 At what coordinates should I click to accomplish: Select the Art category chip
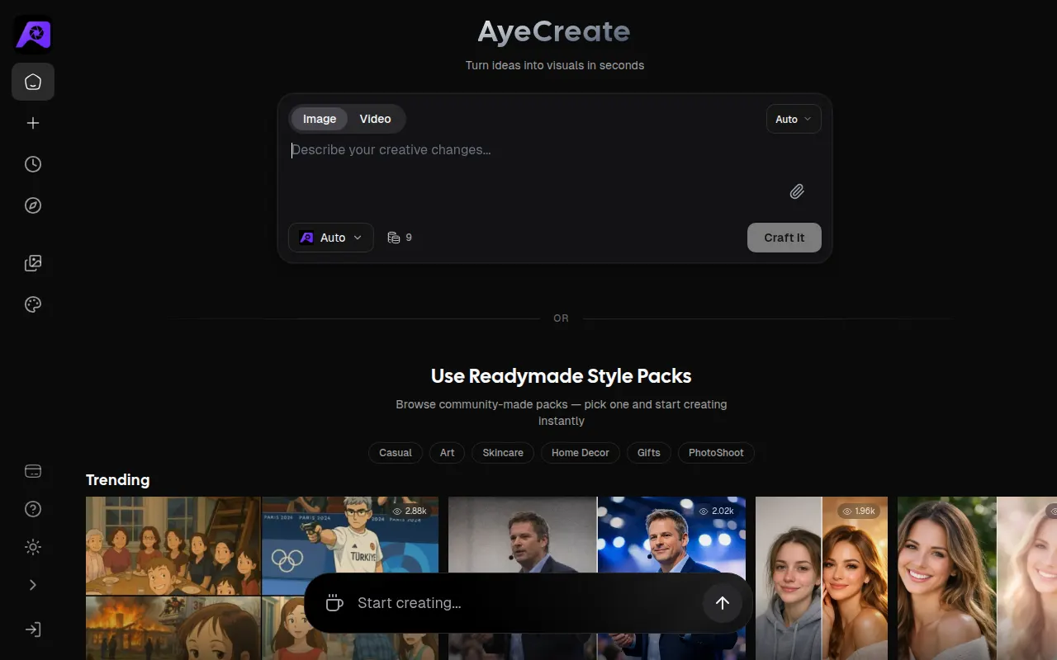coord(448,453)
